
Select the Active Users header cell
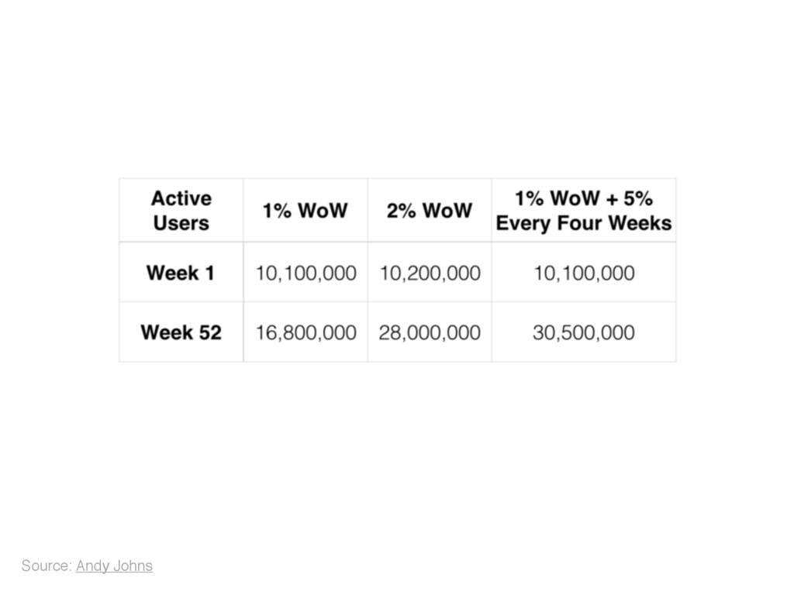[x=181, y=210]
